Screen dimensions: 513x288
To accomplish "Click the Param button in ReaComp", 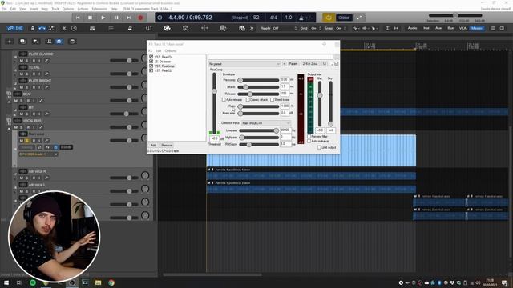I will pyautogui.click(x=293, y=64).
